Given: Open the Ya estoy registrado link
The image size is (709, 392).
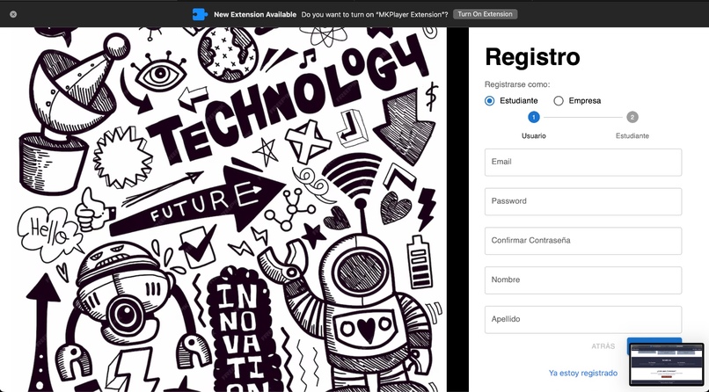Looking at the screenshot, I should tap(583, 373).
